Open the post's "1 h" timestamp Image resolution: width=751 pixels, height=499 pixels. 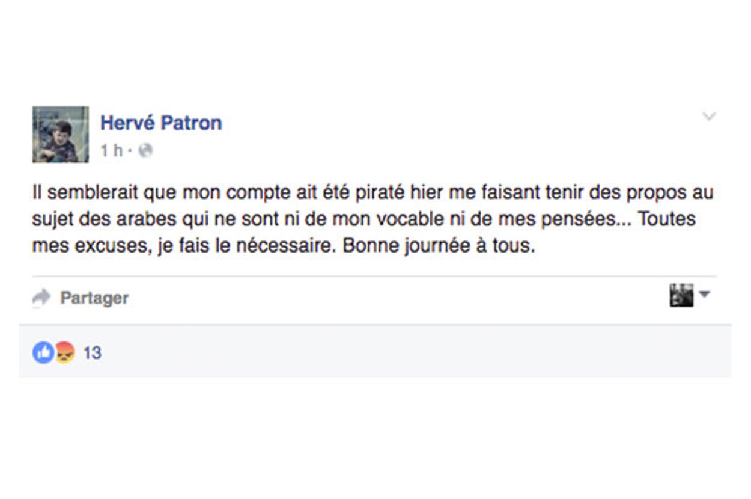[111, 151]
